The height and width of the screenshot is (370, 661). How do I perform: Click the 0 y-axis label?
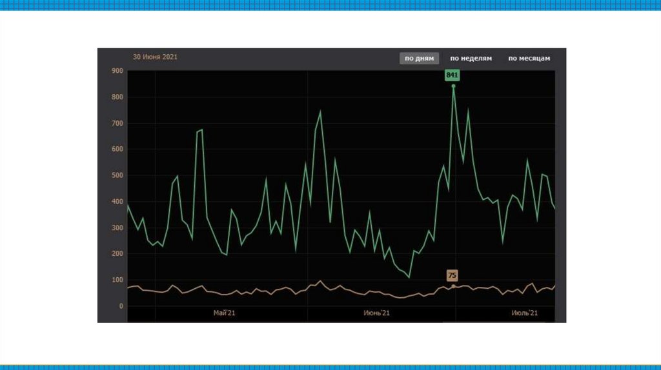click(x=121, y=306)
